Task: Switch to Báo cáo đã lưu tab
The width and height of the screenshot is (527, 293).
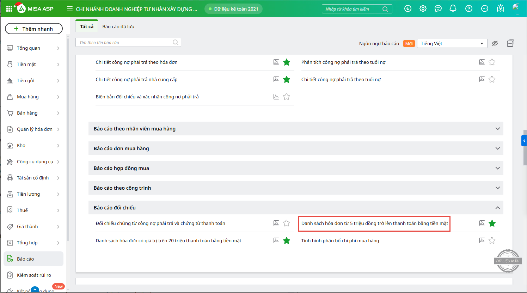Action: click(118, 26)
